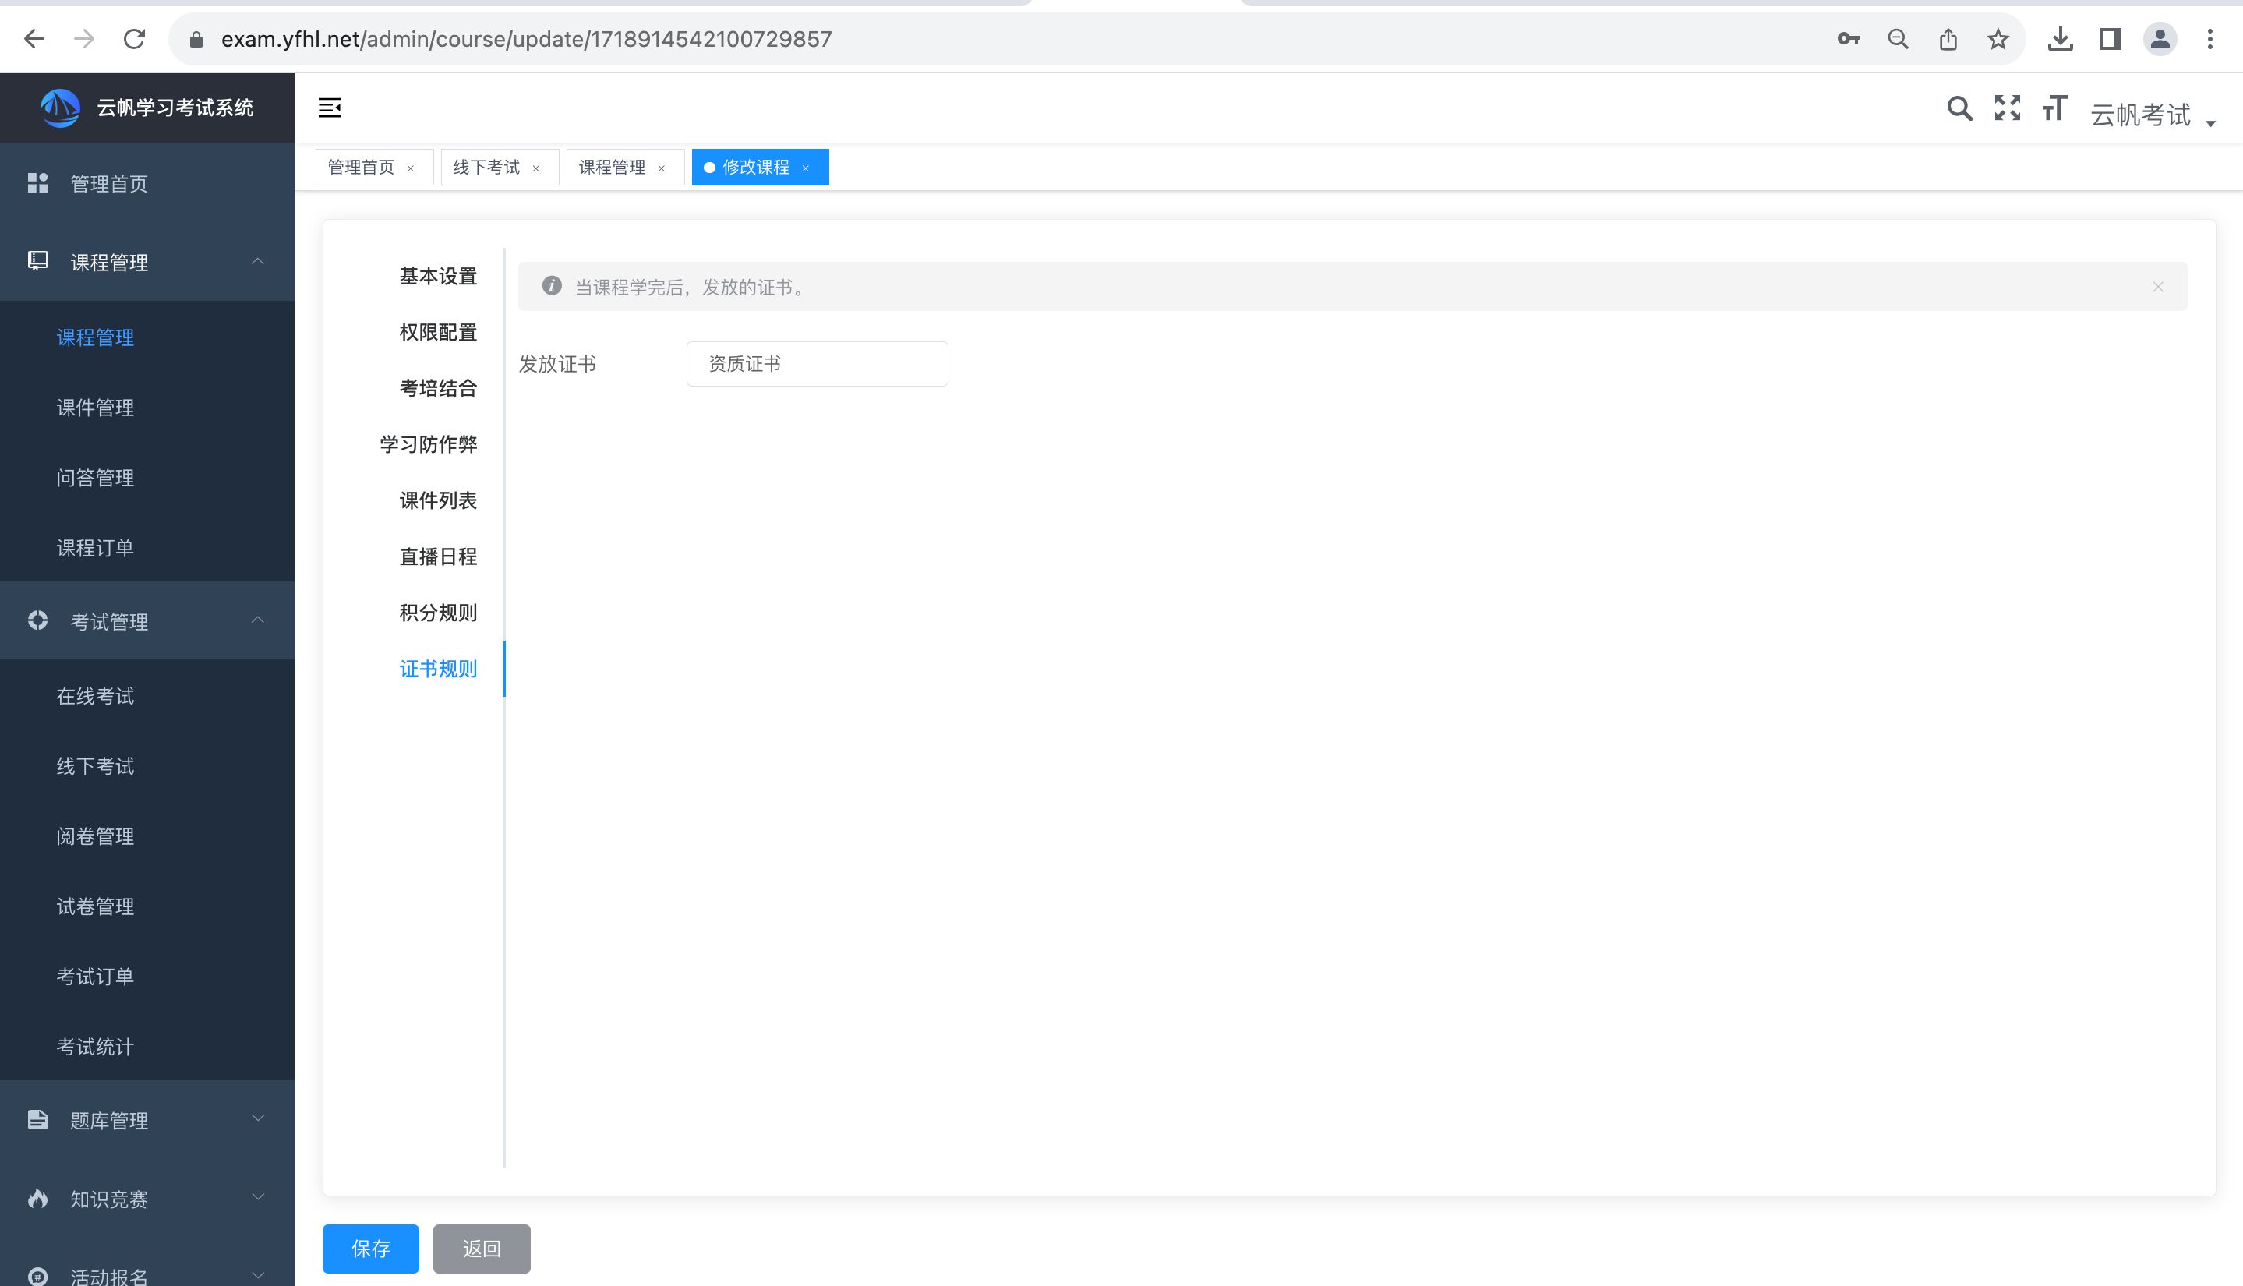Viewport: 2243px width, 1286px height.
Task: Bookmark this page with star icon
Action: pos(1998,39)
